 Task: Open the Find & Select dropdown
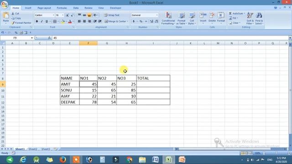click(x=259, y=18)
